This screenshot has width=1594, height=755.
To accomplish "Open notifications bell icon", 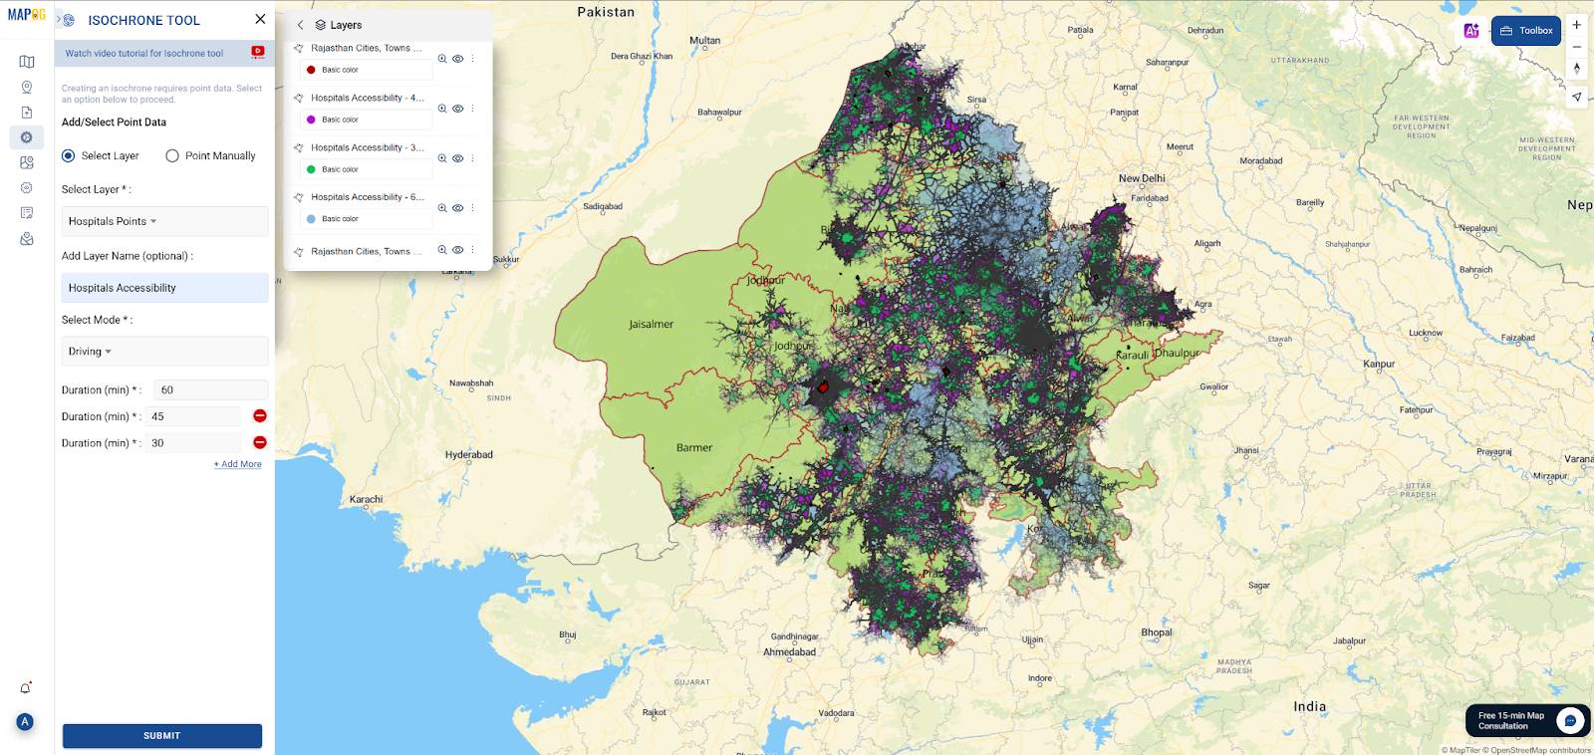I will coord(26,688).
